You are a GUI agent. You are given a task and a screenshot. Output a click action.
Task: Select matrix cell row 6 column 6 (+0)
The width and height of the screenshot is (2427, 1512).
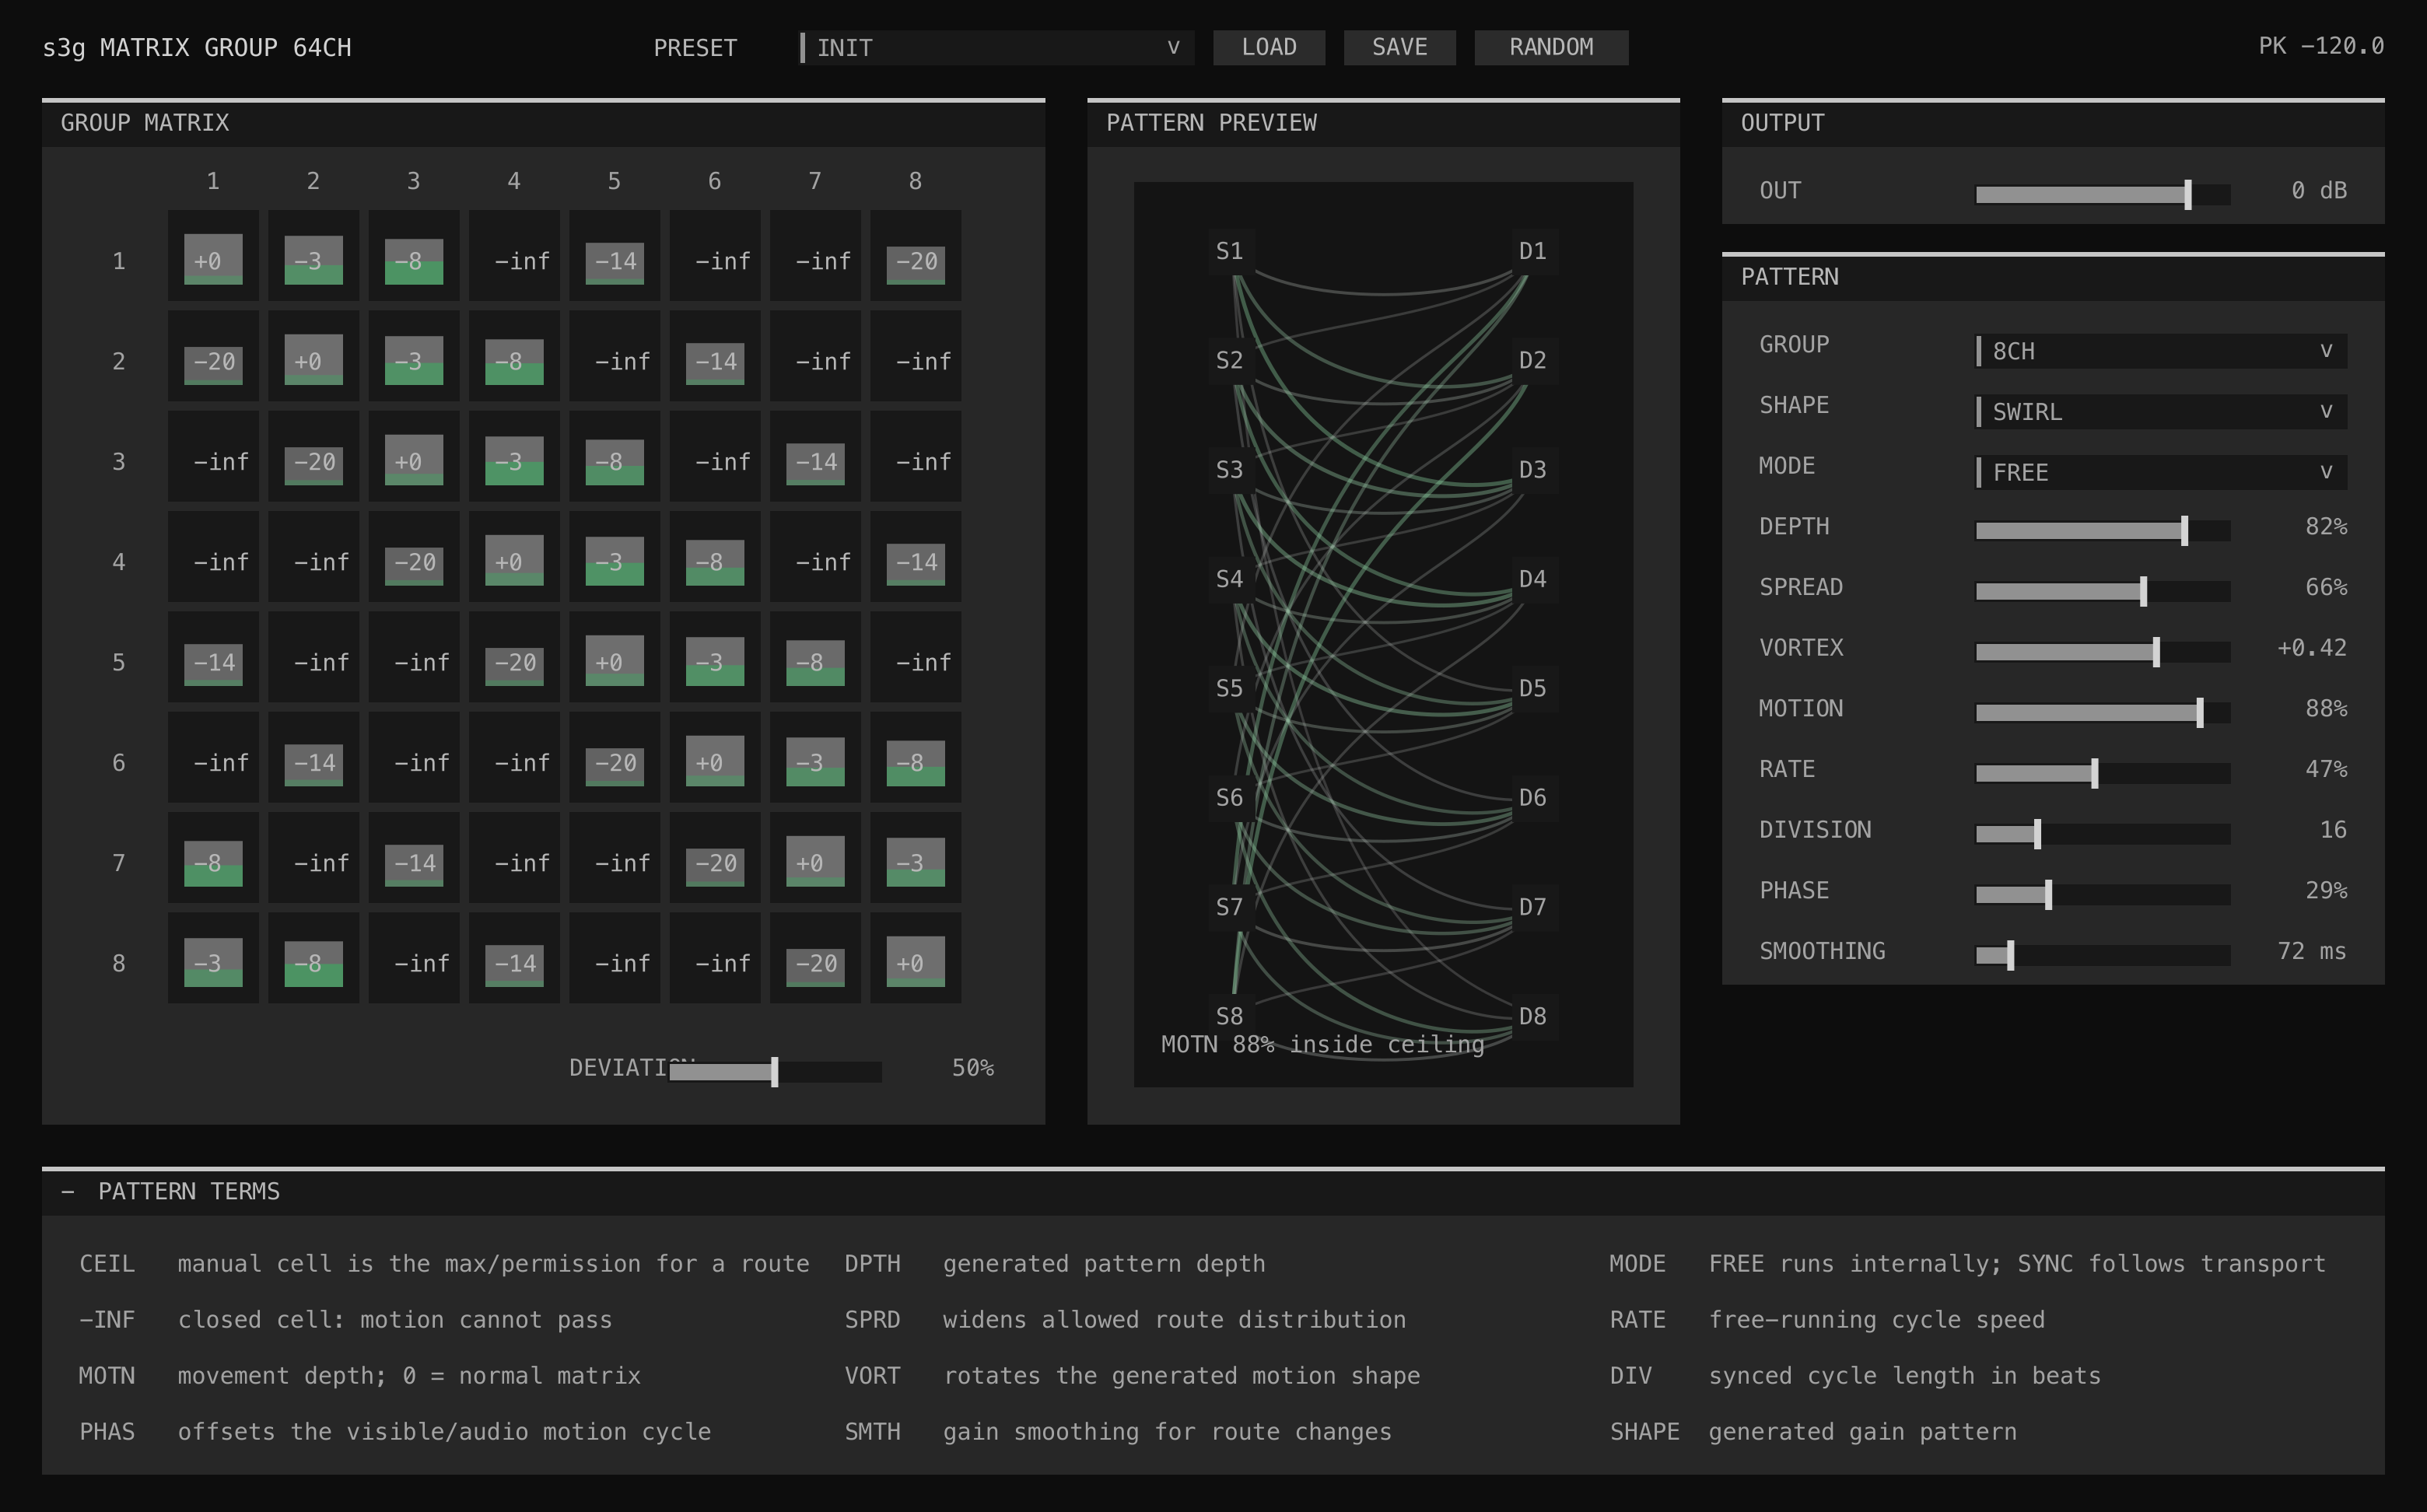click(x=715, y=757)
